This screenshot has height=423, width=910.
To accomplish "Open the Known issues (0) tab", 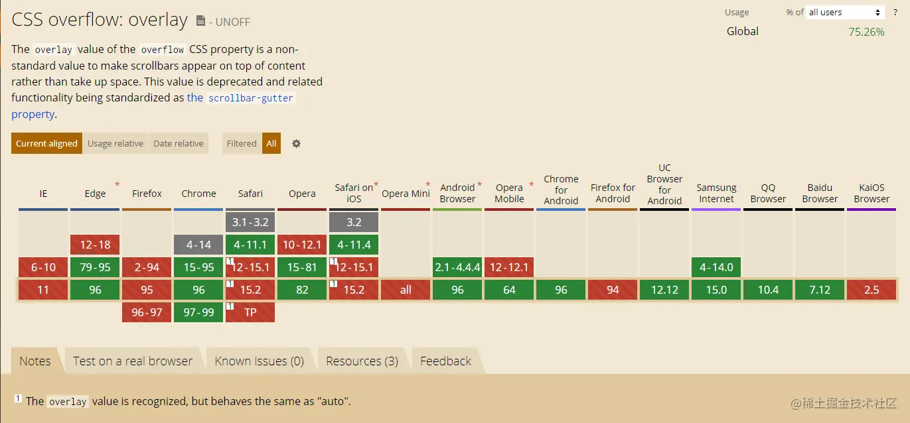I will click(x=260, y=361).
